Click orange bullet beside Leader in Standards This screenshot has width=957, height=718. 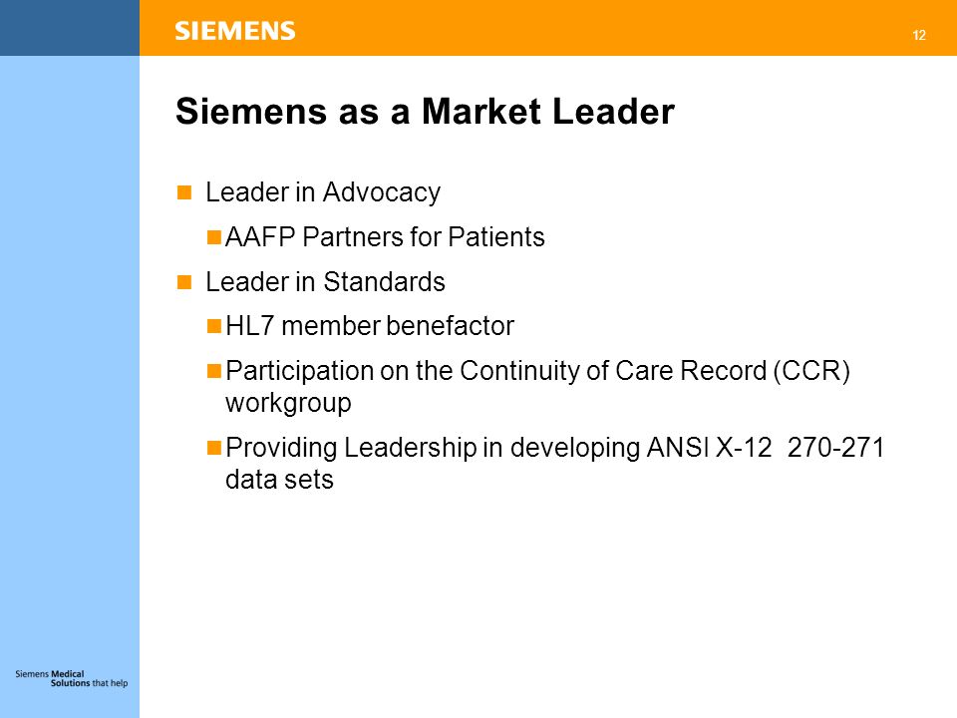pyautogui.click(x=184, y=282)
